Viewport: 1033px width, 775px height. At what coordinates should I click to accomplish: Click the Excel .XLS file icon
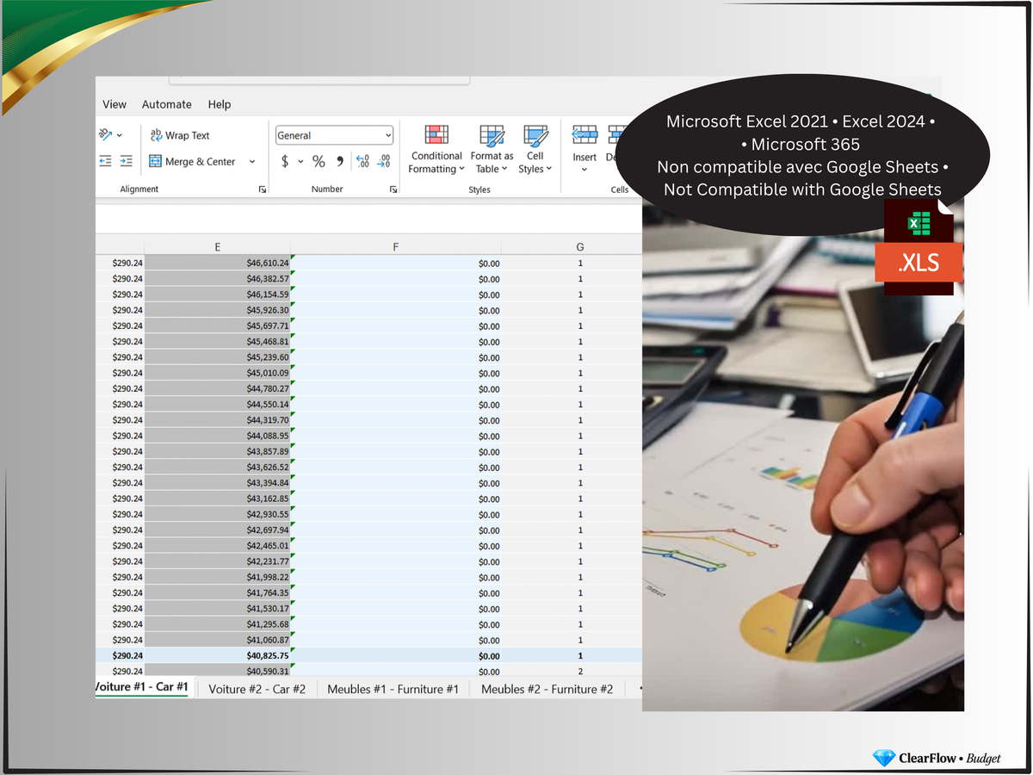pyautogui.click(x=919, y=247)
